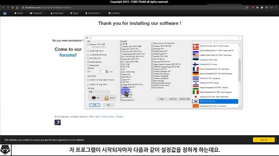
Task: Select the German flag language entry
Action: [215, 74]
